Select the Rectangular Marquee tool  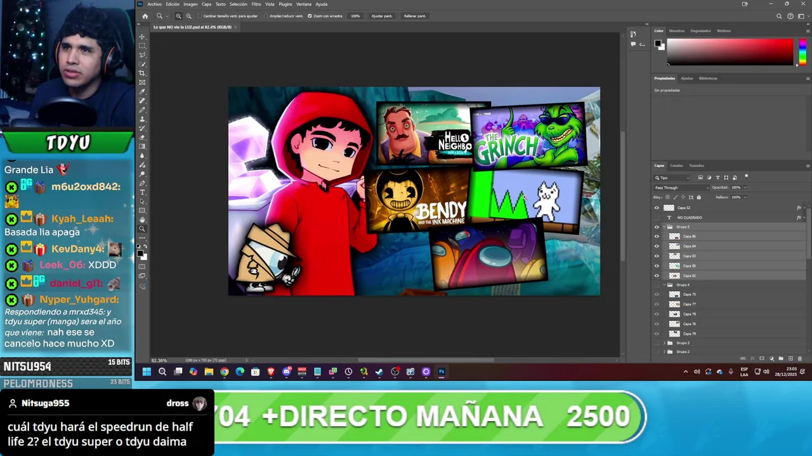click(x=142, y=46)
